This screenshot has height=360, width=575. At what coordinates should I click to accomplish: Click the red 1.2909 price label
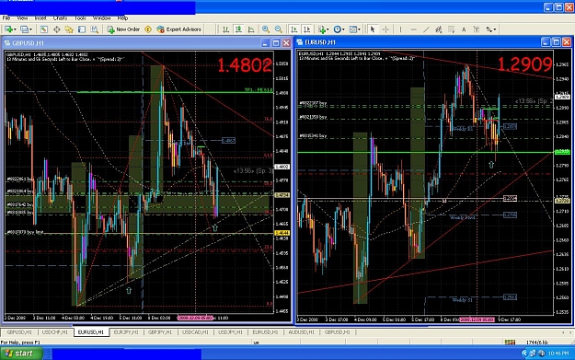coord(524,64)
